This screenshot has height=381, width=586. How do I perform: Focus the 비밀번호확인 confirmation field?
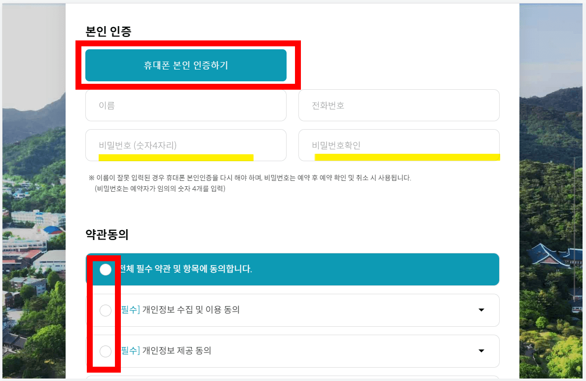pos(399,145)
